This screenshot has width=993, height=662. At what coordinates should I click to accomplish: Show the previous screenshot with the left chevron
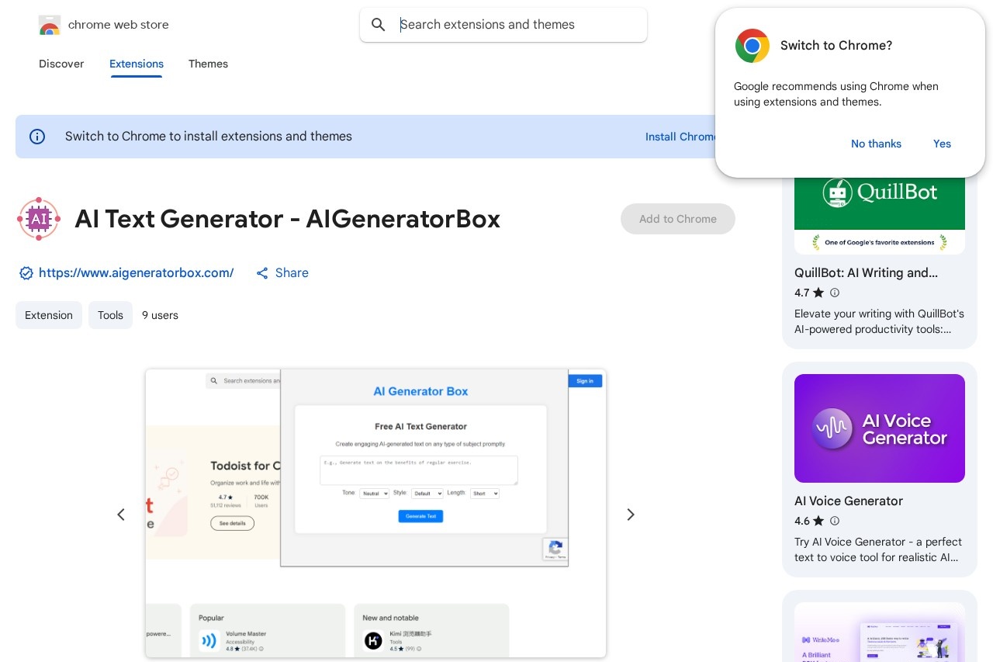pyautogui.click(x=121, y=515)
